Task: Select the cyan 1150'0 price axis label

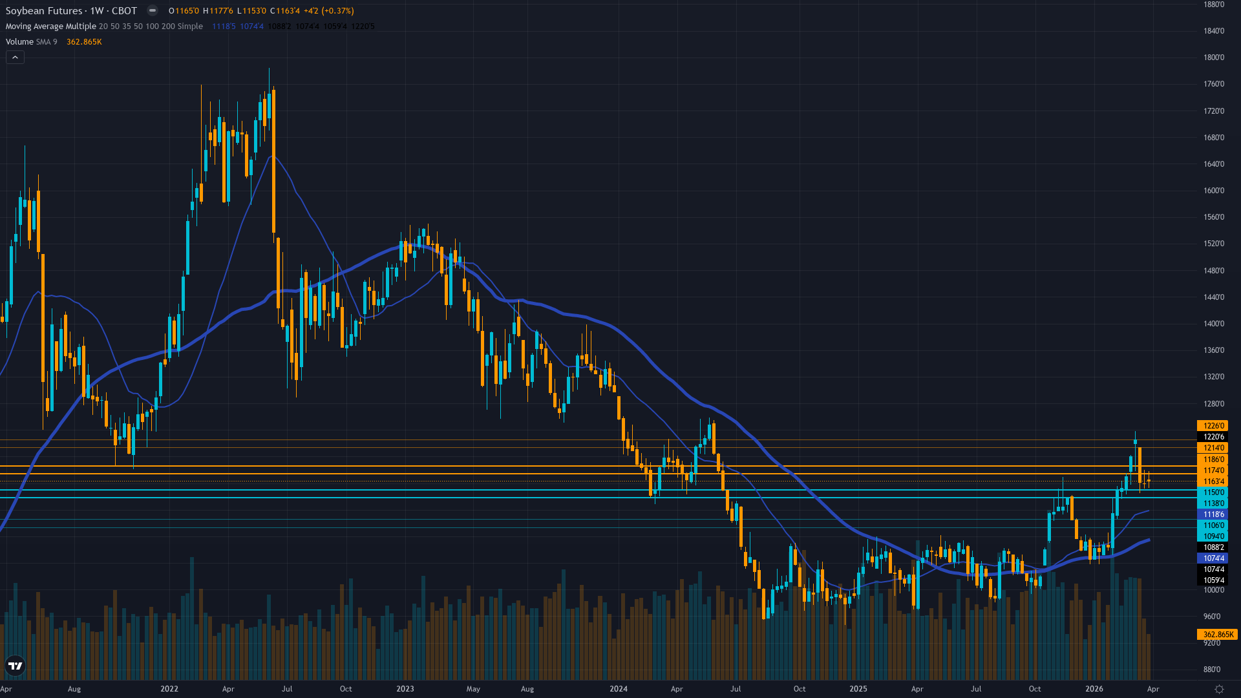Action: click(x=1213, y=492)
